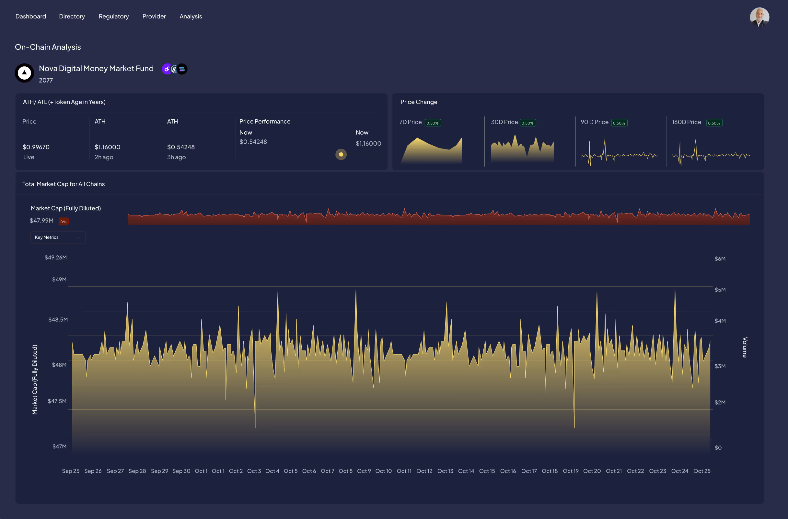Switch to the Dashboard tab

coord(30,16)
